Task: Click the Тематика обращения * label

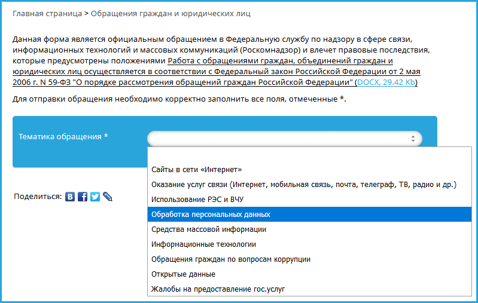Action: [63, 137]
